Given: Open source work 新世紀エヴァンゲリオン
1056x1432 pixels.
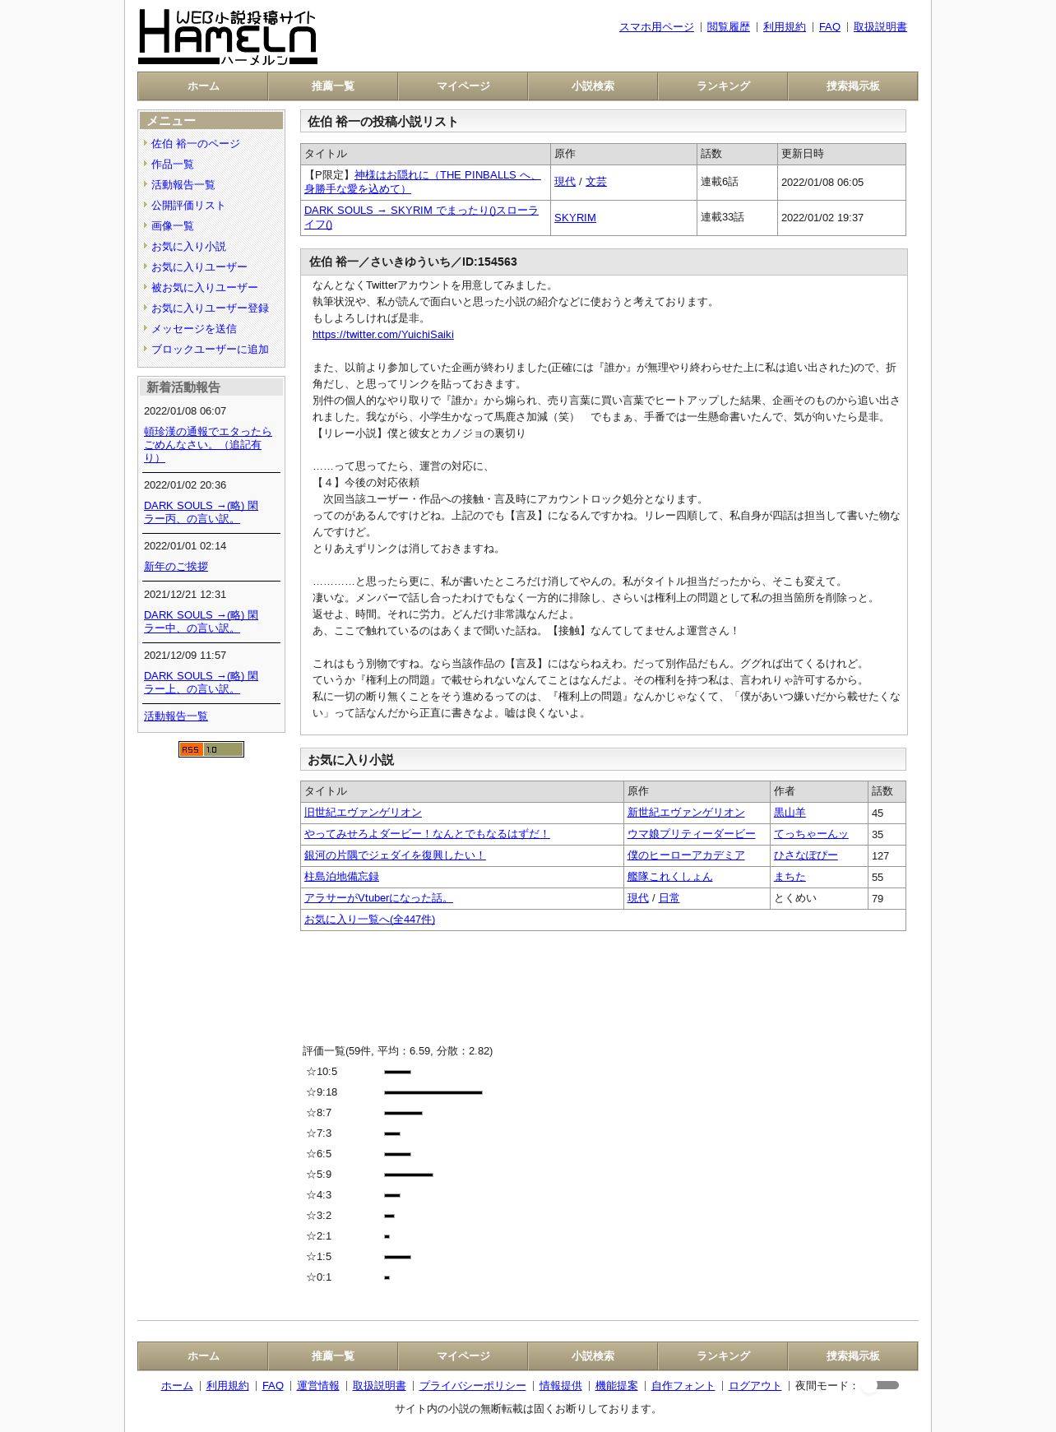Looking at the screenshot, I should click(x=686, y=813).
